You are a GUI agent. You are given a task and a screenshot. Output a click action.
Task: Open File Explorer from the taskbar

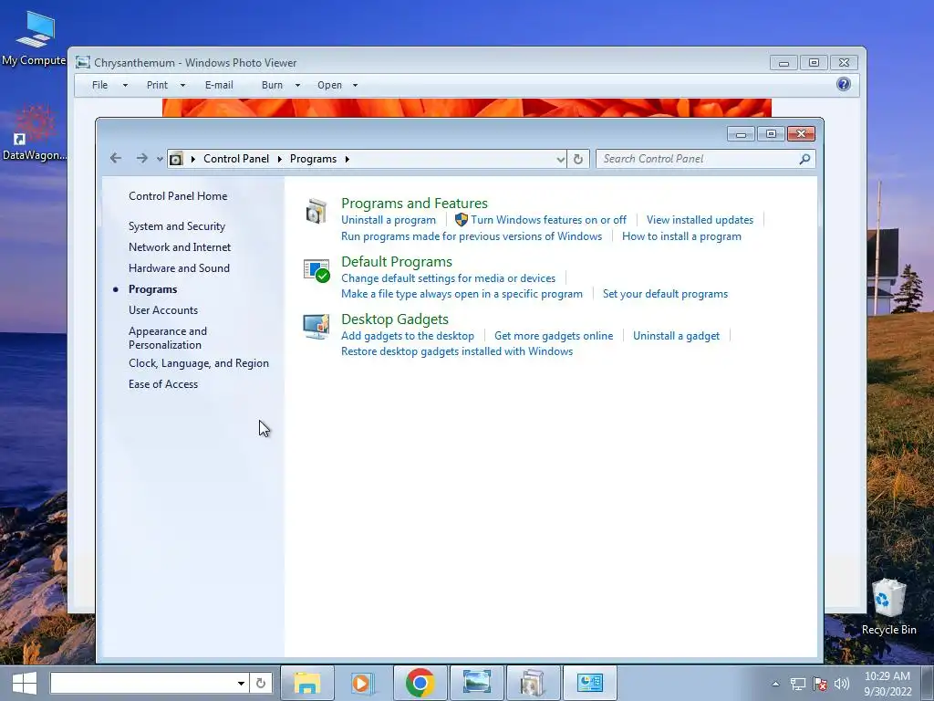pos(307,683)
